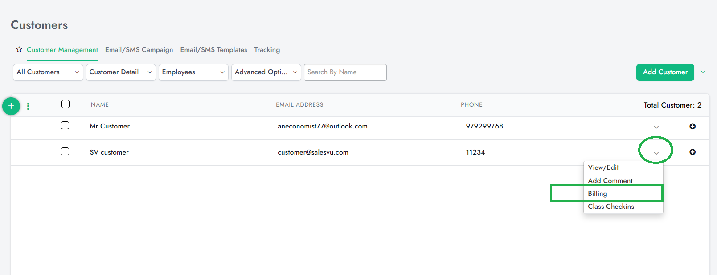Select the SV customer row checkbox
This screenshot has height=275, width=717.
click(x=65, y=151)
